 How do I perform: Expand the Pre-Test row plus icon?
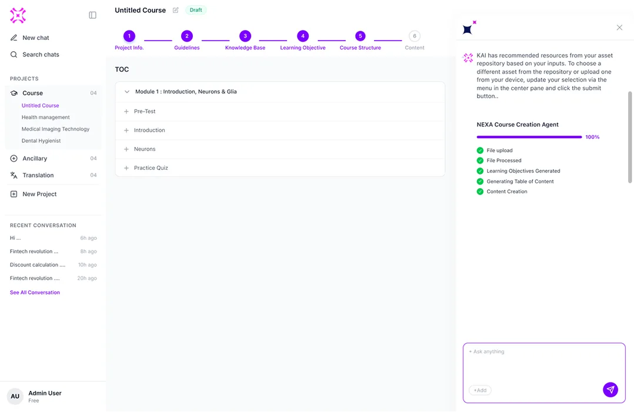click(x=126, y=112)
